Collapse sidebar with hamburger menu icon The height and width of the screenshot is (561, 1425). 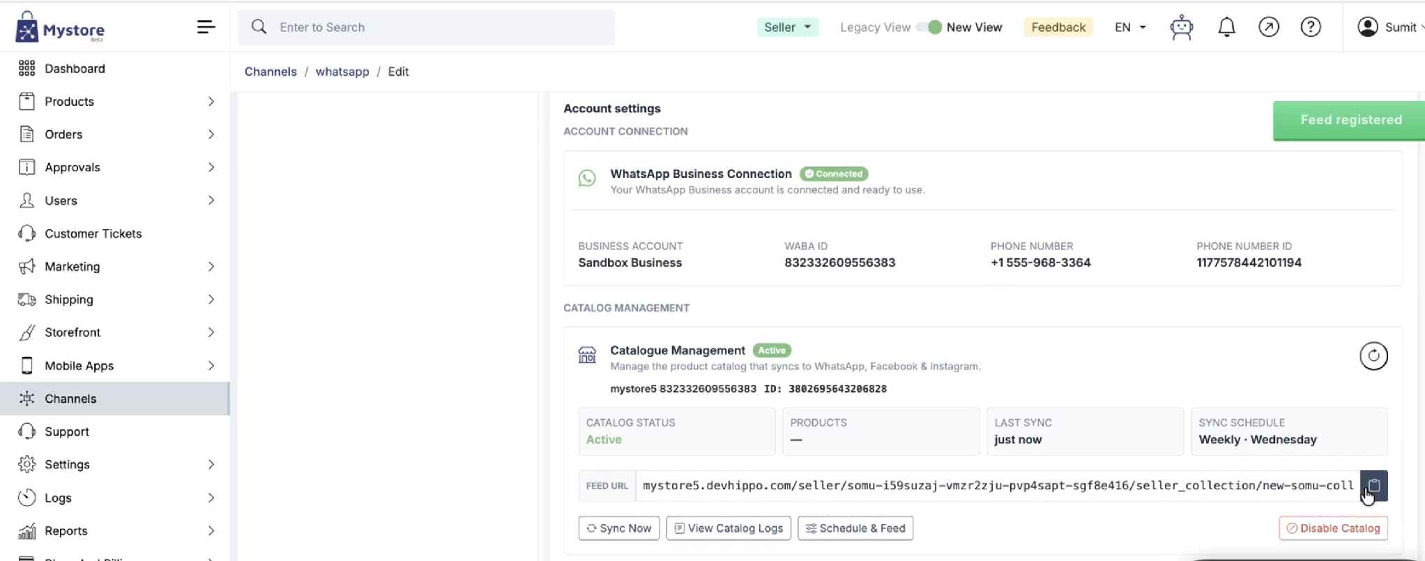coord(206,27)
